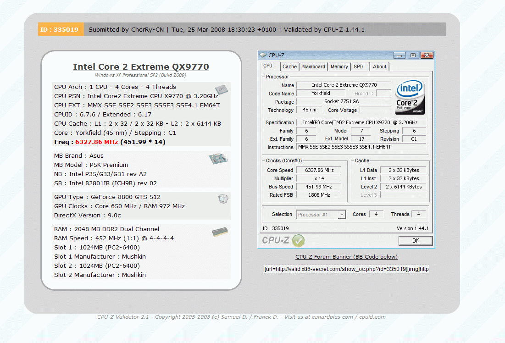Click the graphics icon beside GPU Type
This screenshot has height=343, width=505.
pos(223,199)
